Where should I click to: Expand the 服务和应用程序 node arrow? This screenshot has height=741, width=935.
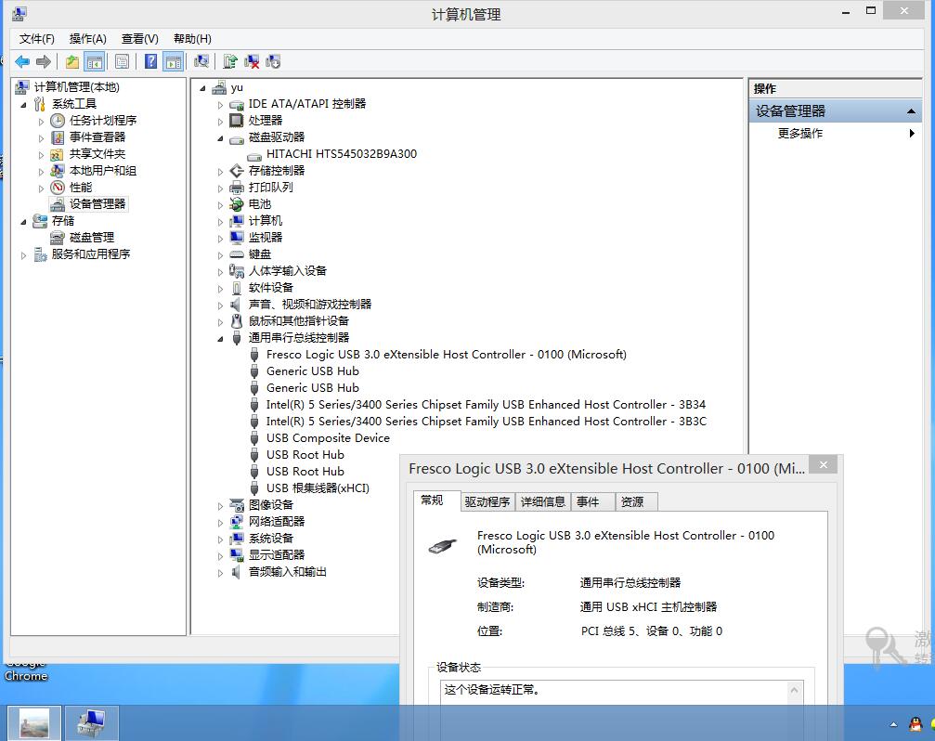click(23, 255)
